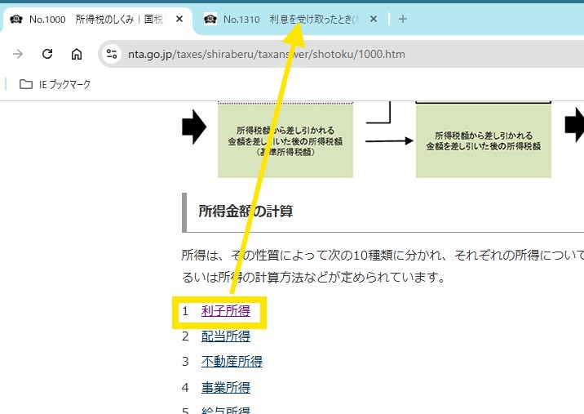The width and height of the screenshot is (584, 414).
Task: Click the IE ブックマーク folder icon
Action: (26, 84)
